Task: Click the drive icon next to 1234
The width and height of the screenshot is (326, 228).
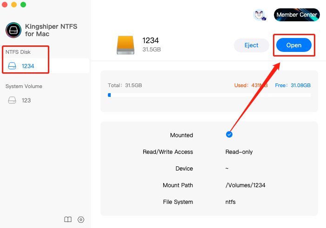Action: (x=12, y=66)
